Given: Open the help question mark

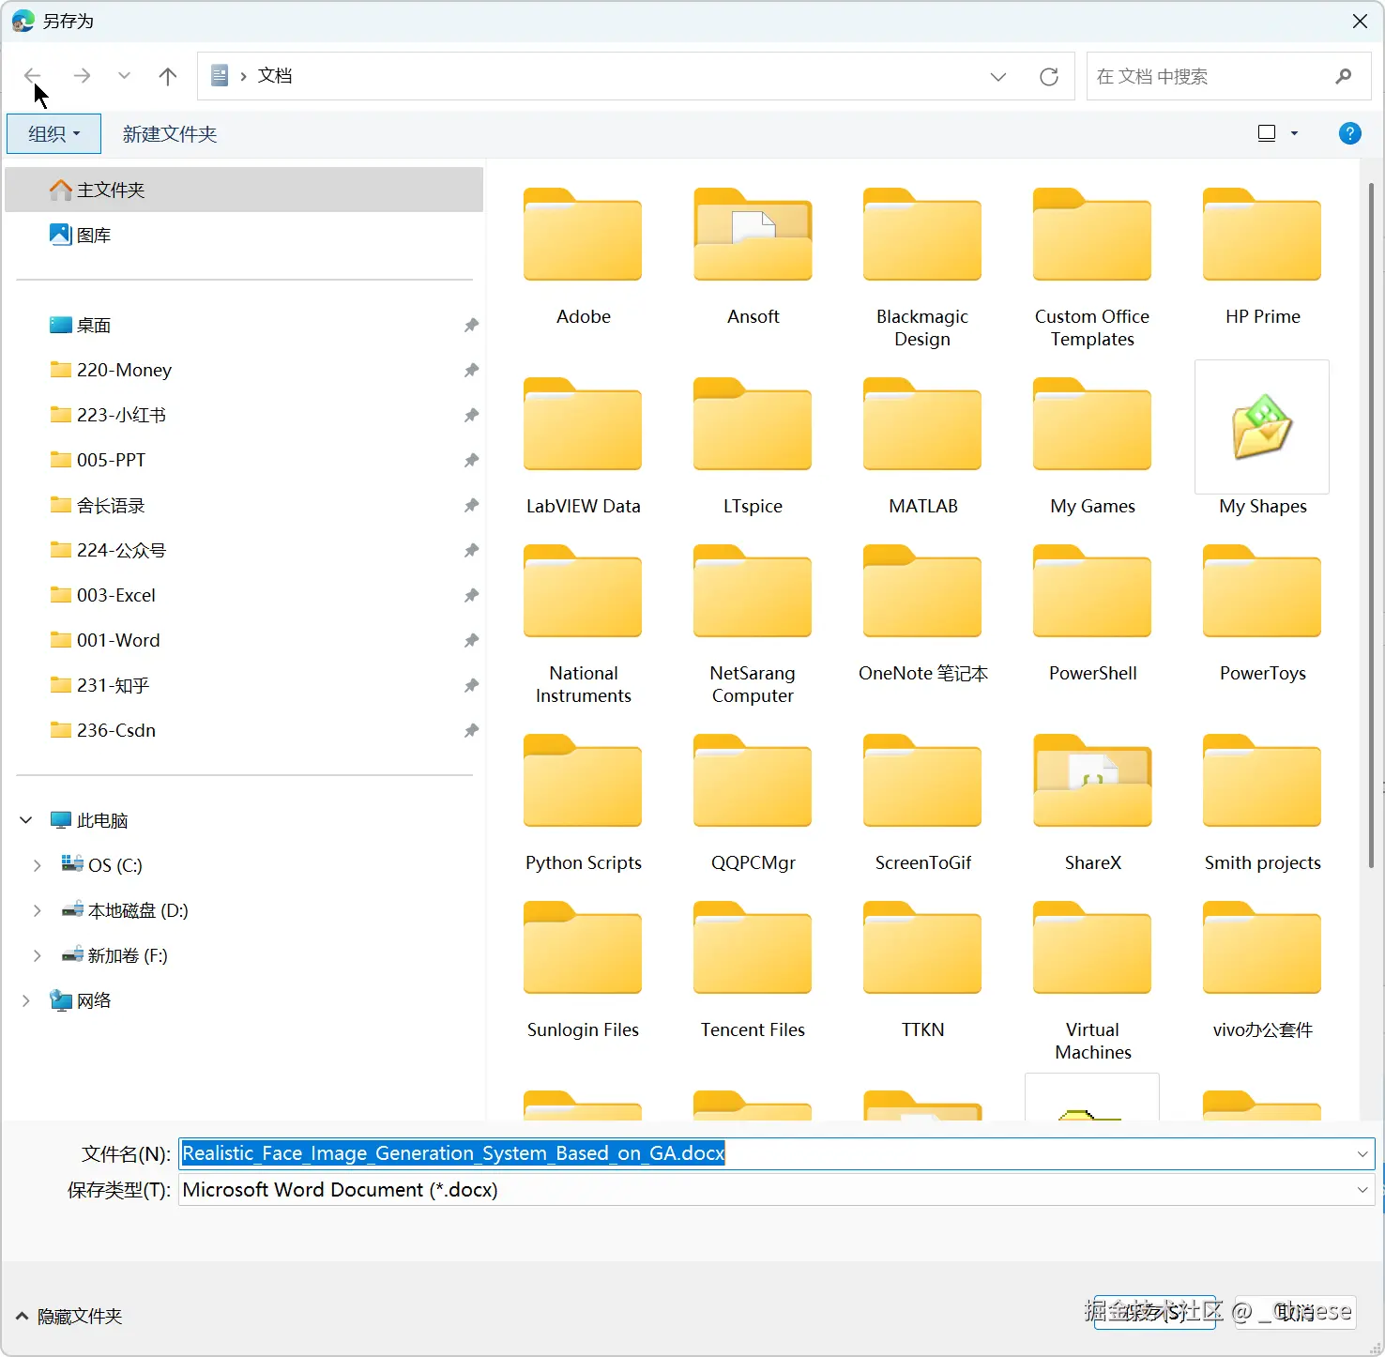Looking at the screenshot, I should (x=1349, y=133).
